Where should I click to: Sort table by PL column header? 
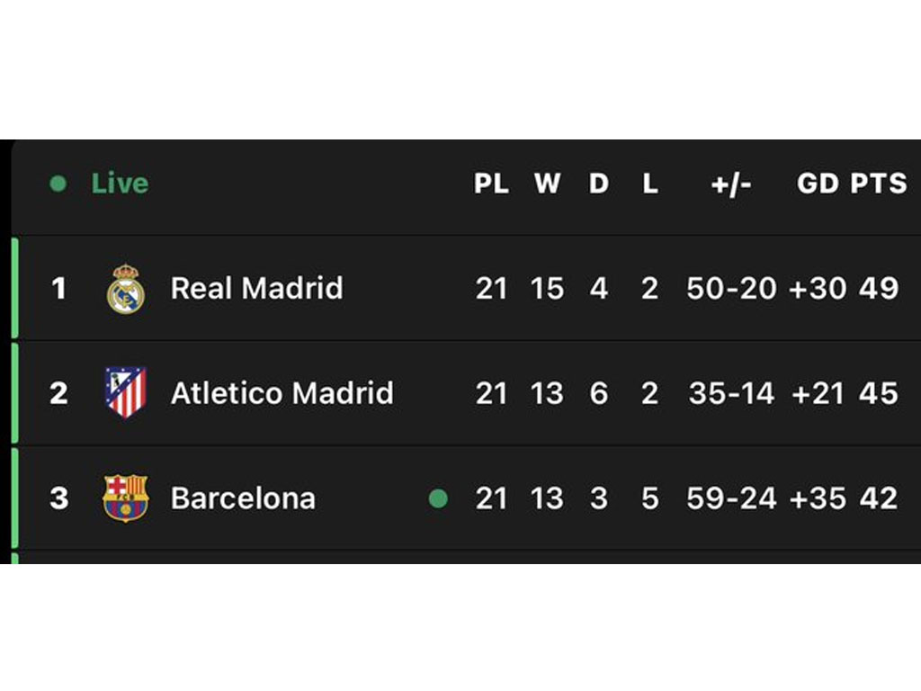click(491, 184)
